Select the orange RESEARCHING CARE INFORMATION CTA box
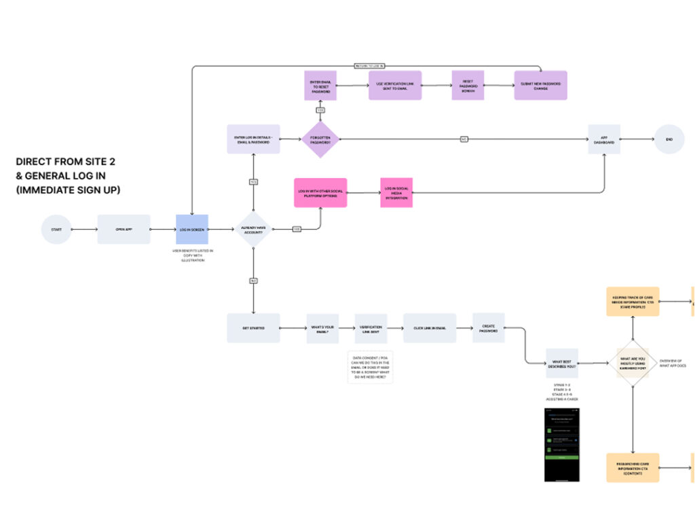Viewport: 695px width, 509px height. (x=633, y=468)
